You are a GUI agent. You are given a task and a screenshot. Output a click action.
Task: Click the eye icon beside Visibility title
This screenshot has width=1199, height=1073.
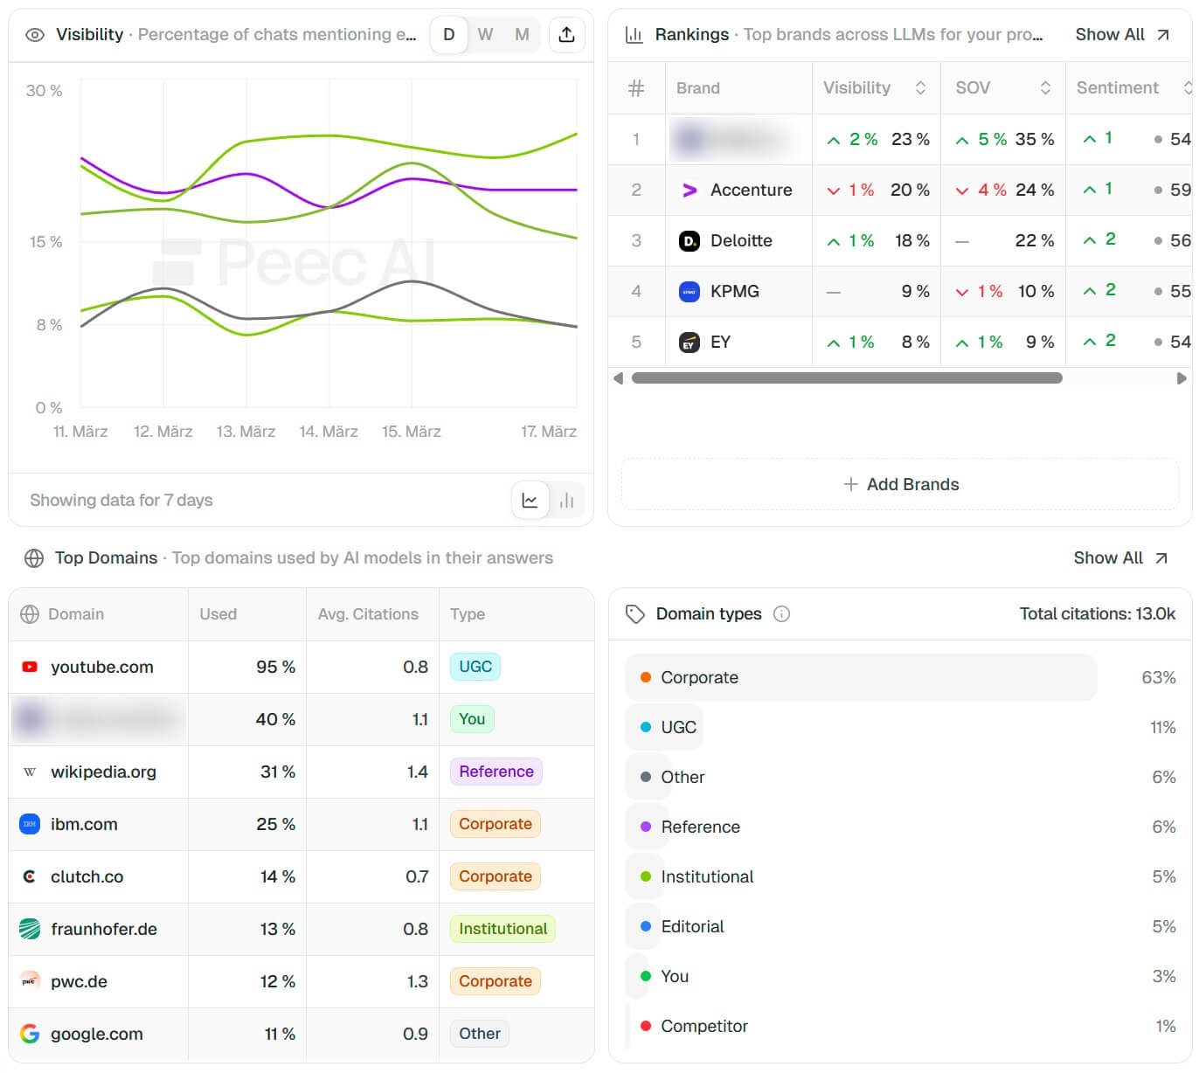coord(33,35)
